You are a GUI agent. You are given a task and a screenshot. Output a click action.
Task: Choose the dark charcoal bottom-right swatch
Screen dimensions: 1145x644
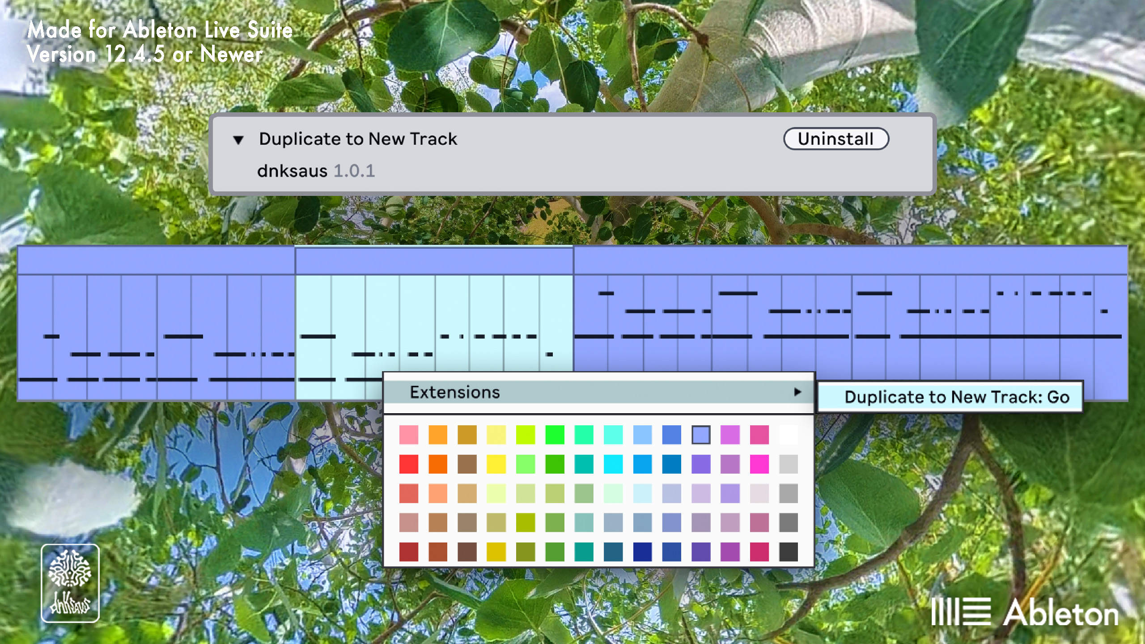click(788, 551)
